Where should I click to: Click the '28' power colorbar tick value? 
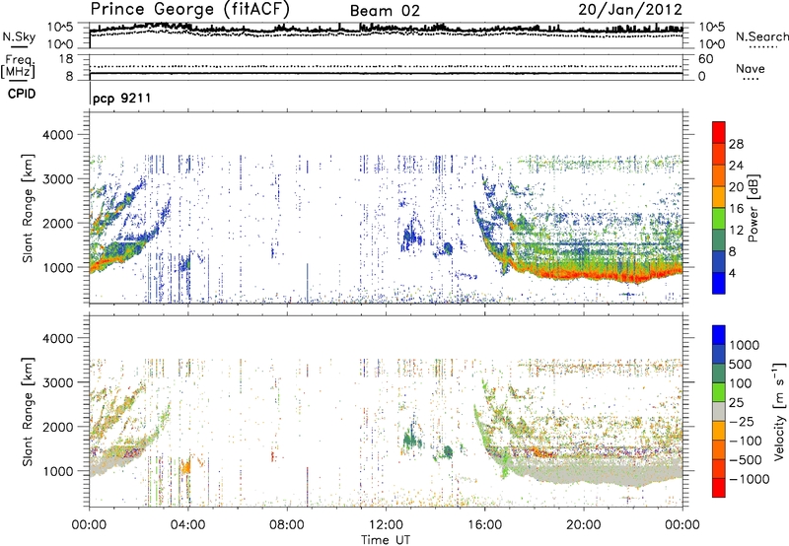point(736,144)
